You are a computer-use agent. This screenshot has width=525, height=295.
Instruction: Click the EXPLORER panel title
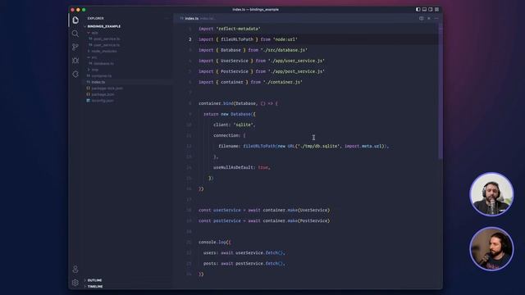click(95, 18)
